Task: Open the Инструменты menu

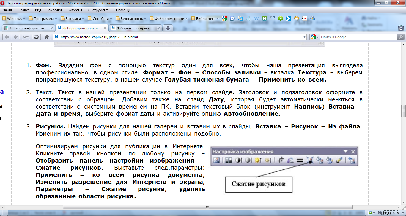Action: [99, 10]
